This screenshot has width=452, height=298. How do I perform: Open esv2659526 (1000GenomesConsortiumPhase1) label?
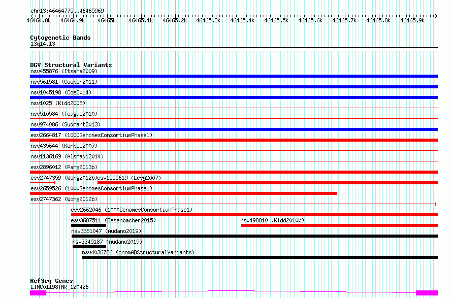(91, 188)
